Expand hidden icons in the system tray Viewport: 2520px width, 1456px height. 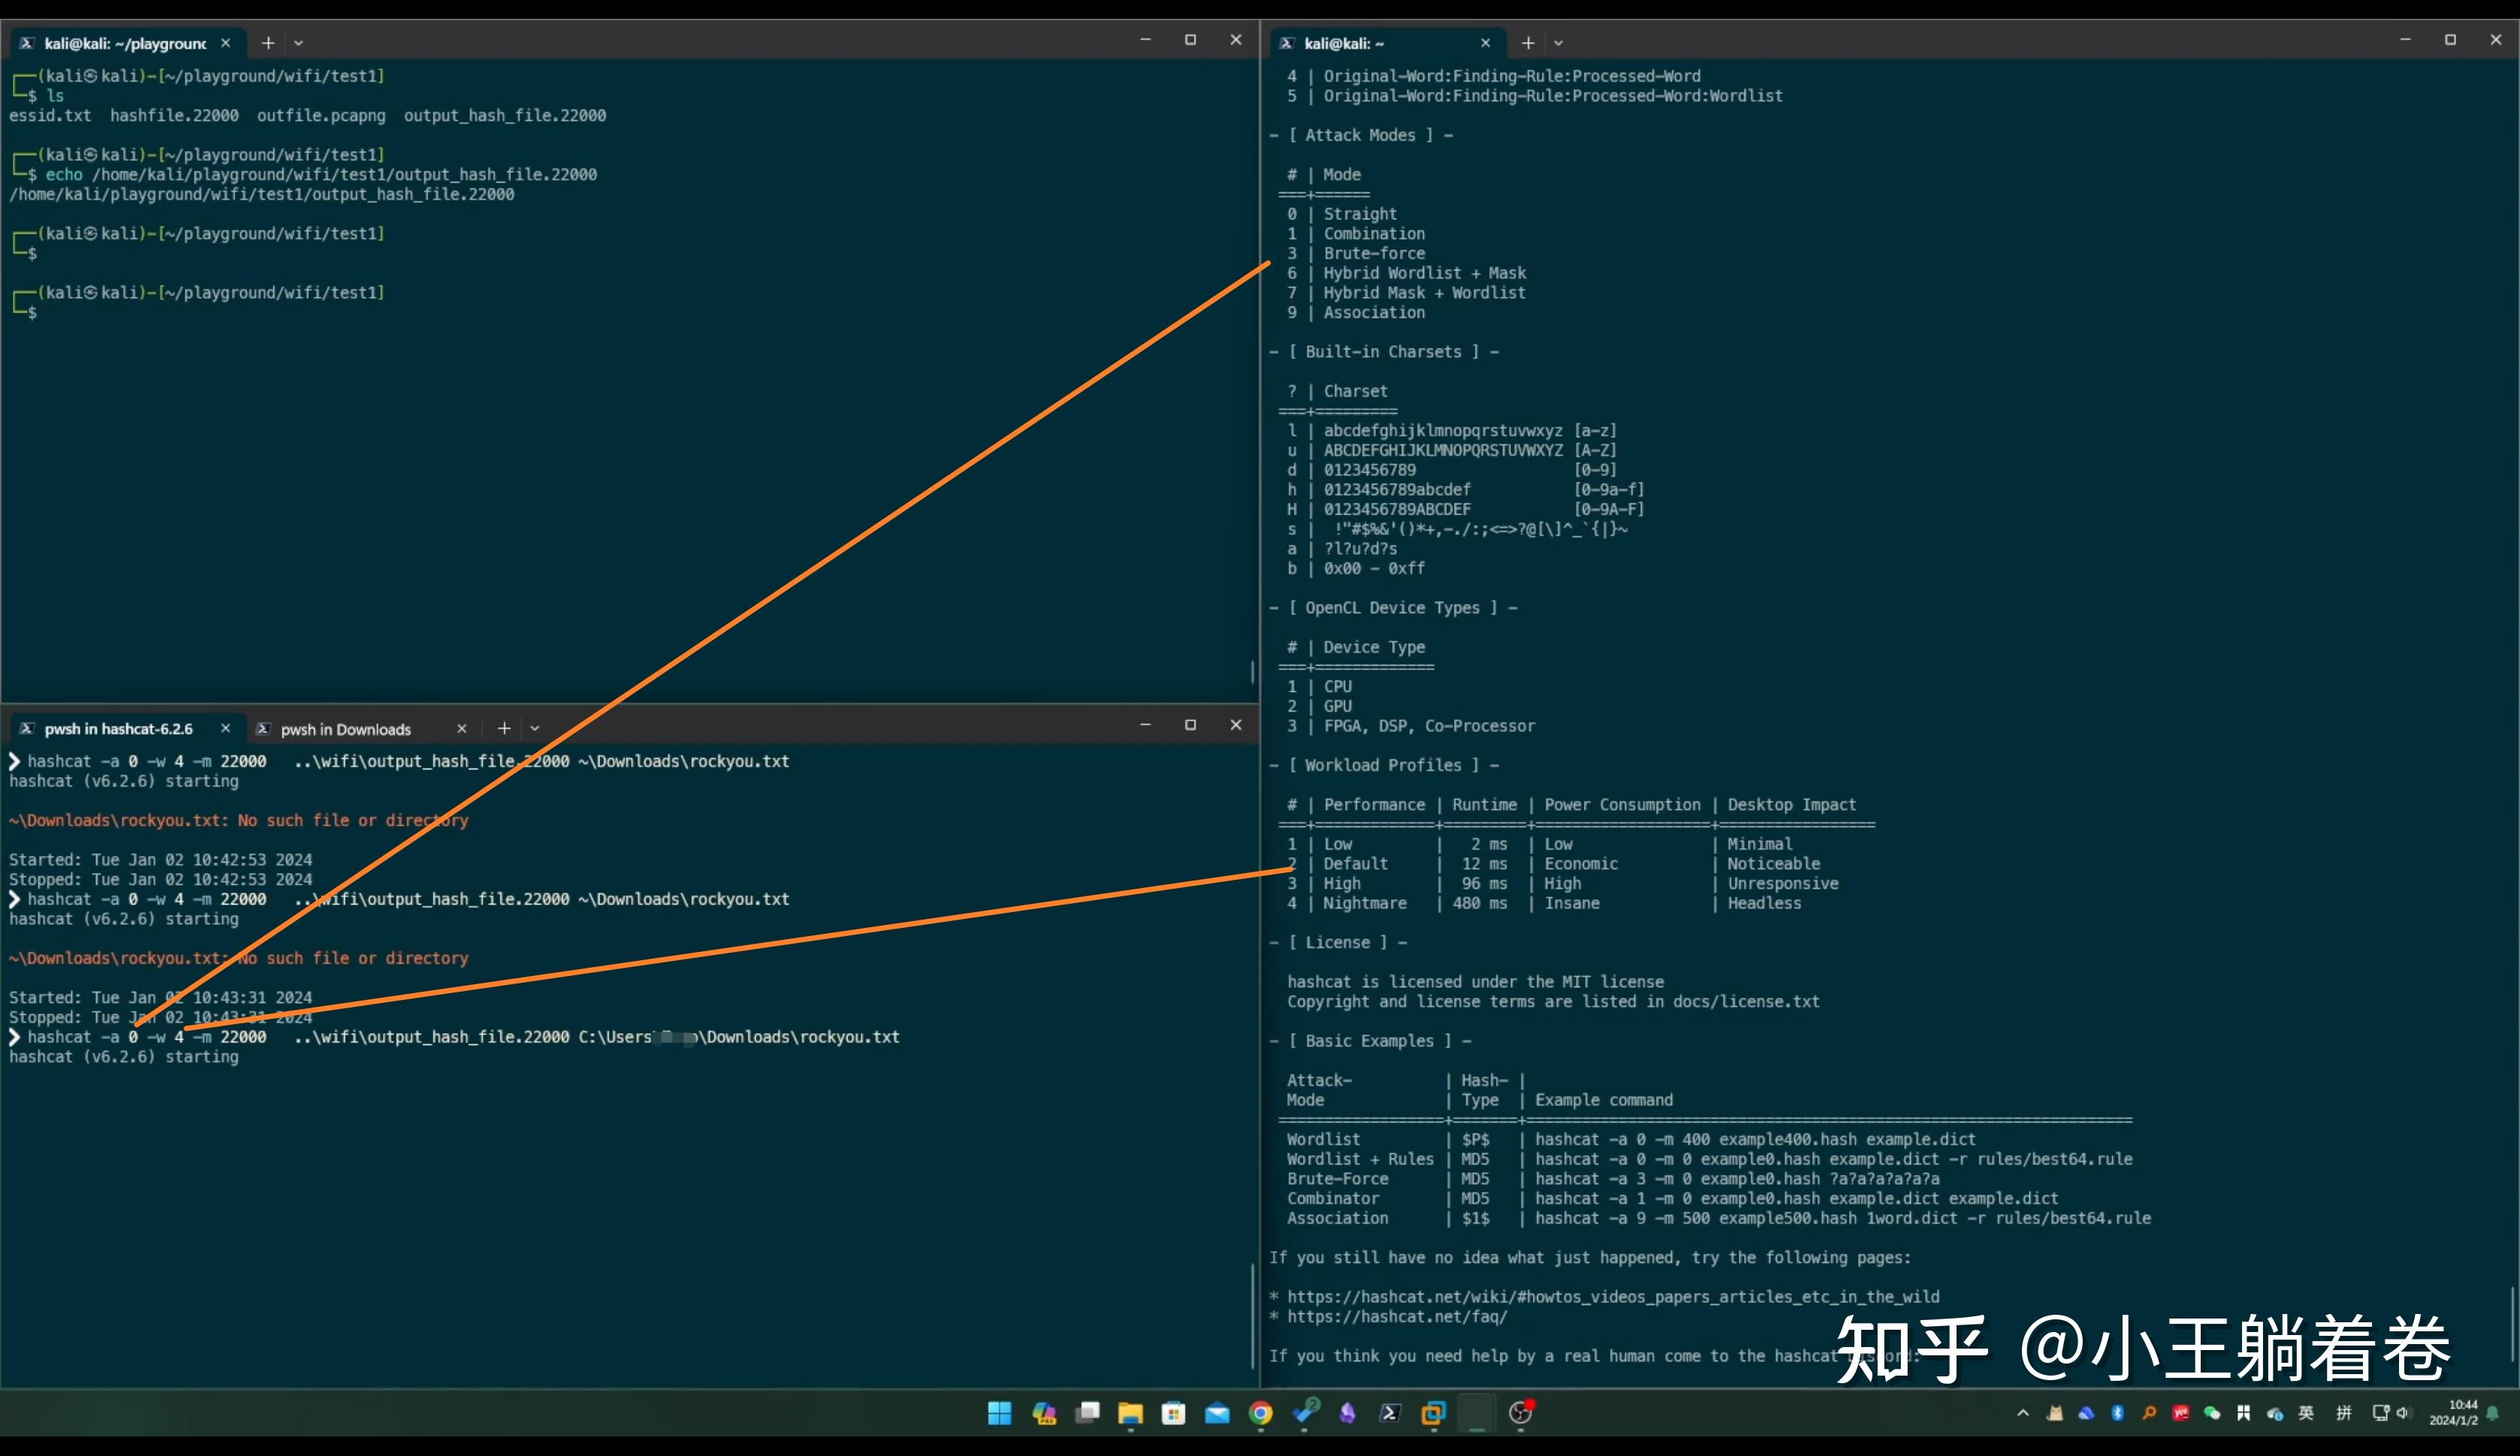pos(2023,1413)
